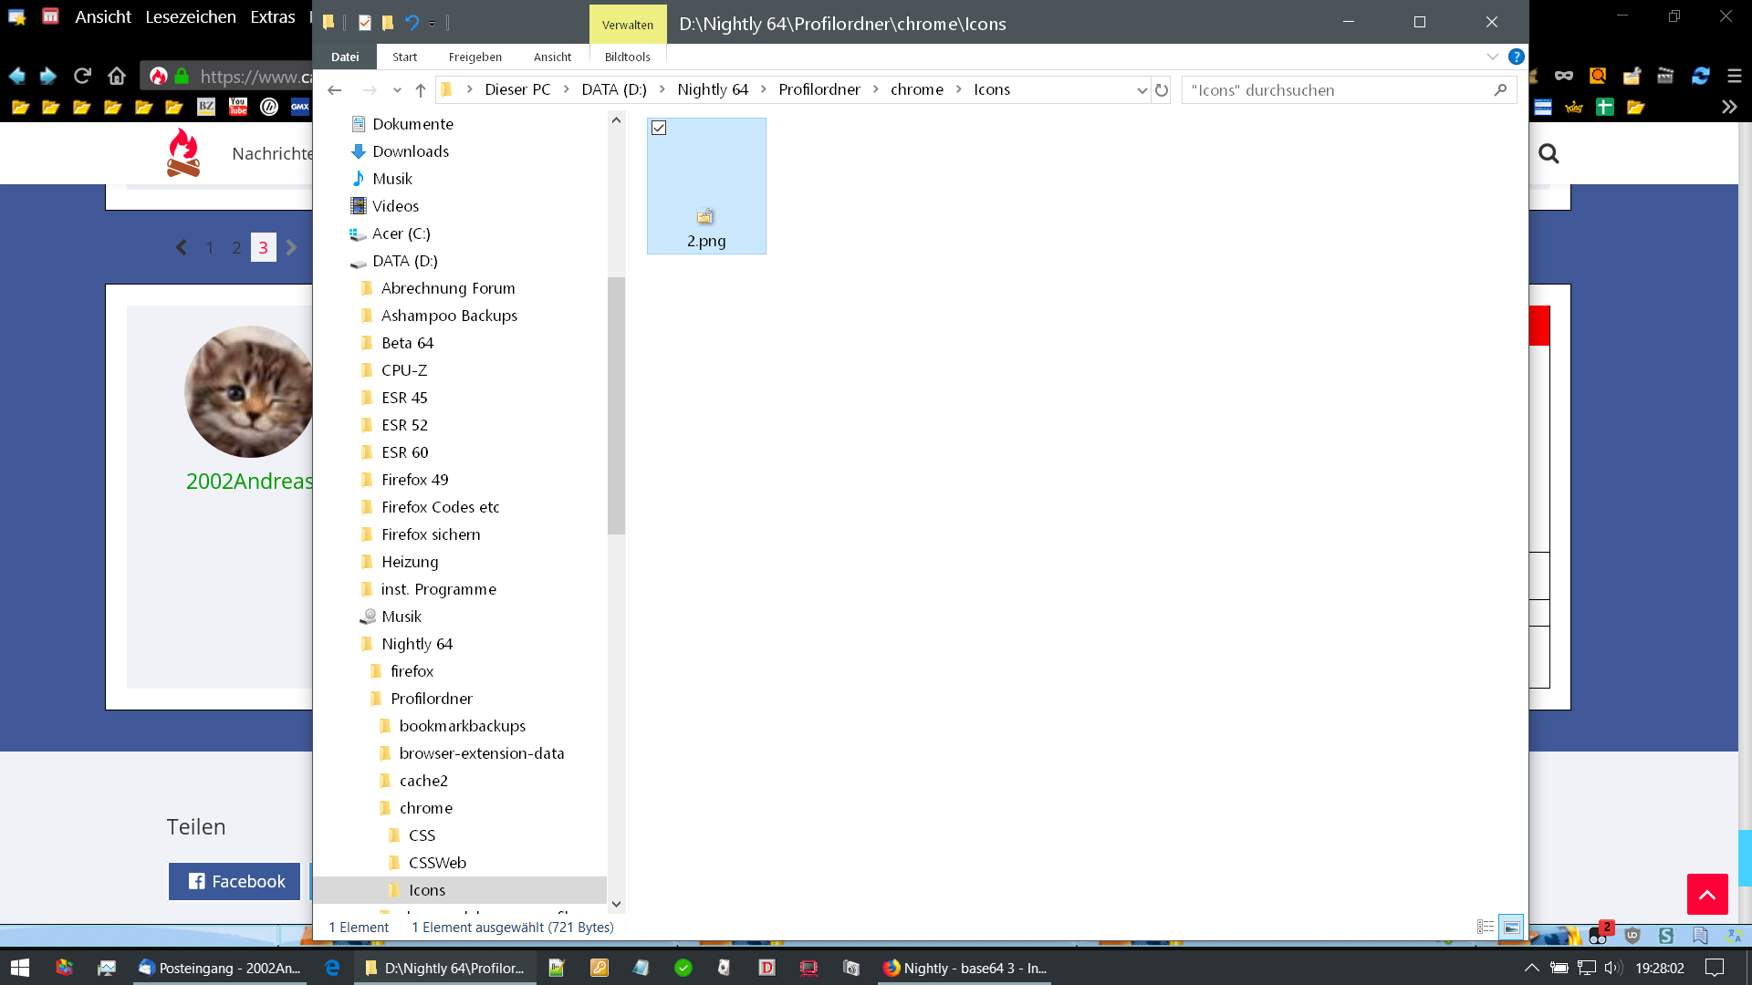Open Explorer help question mark icon
The image size is (1752, 985).
tap(1516, 57)
